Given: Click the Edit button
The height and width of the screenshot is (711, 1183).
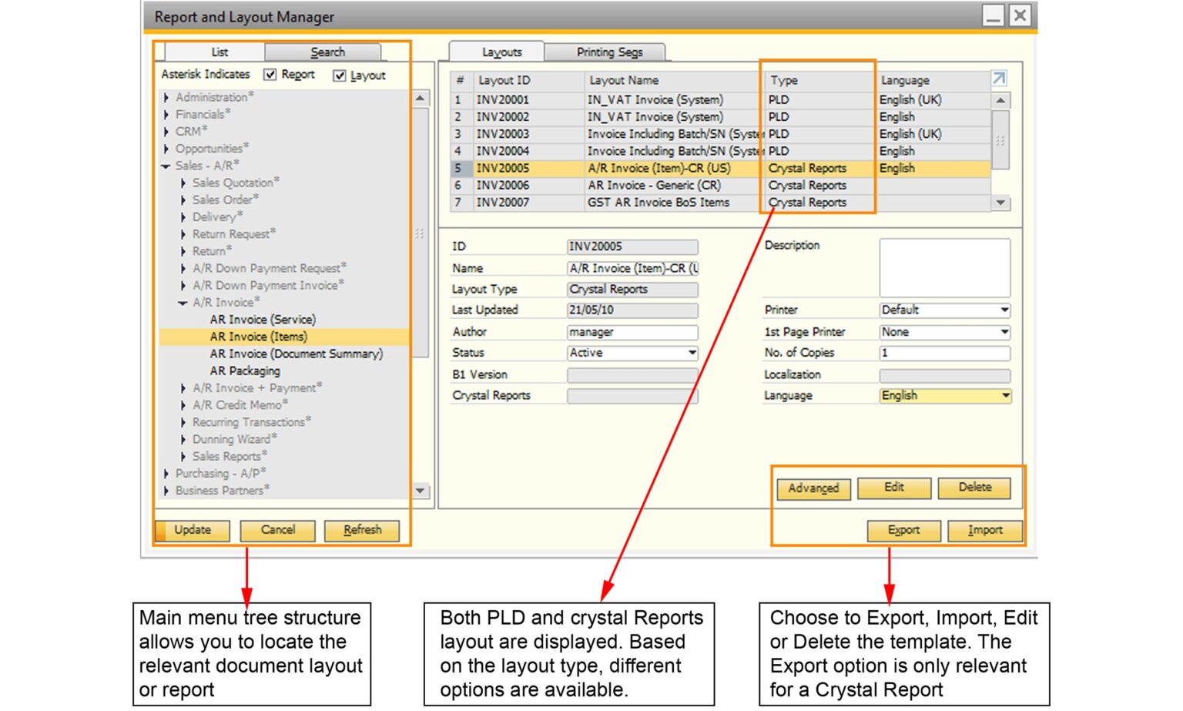Looking at the screenshot, I should point(894,488).
